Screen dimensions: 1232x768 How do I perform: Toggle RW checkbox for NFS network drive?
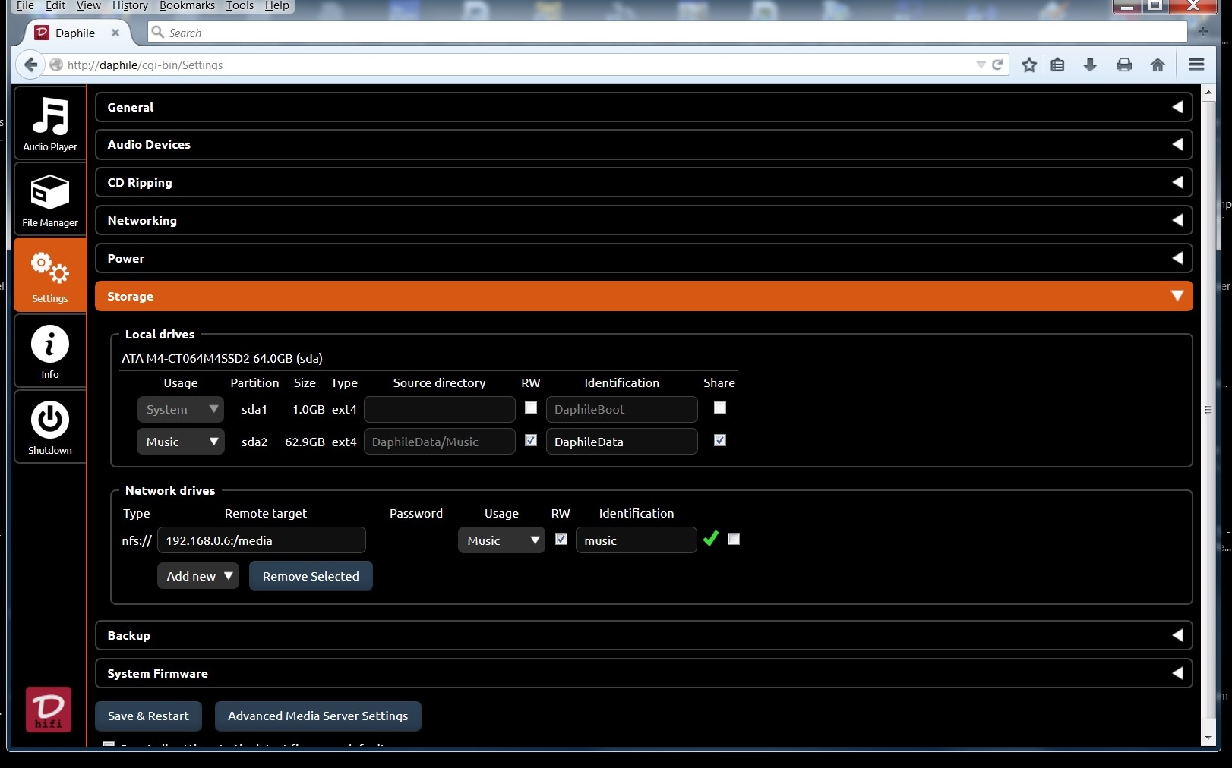[561, 539]
